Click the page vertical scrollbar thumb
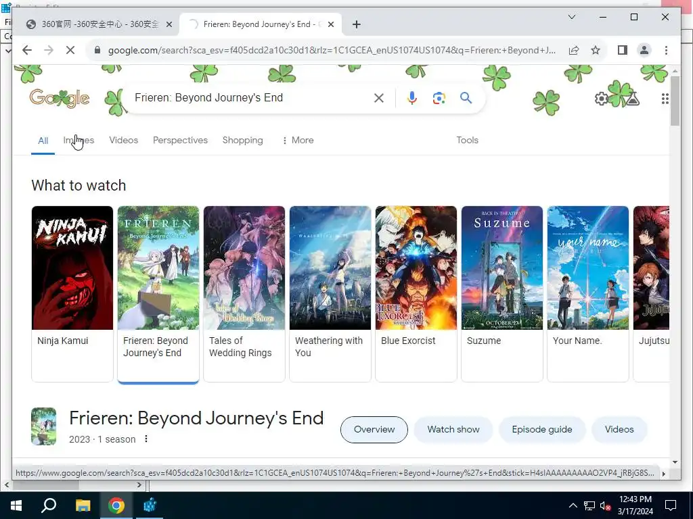 (x=675, y=101)
